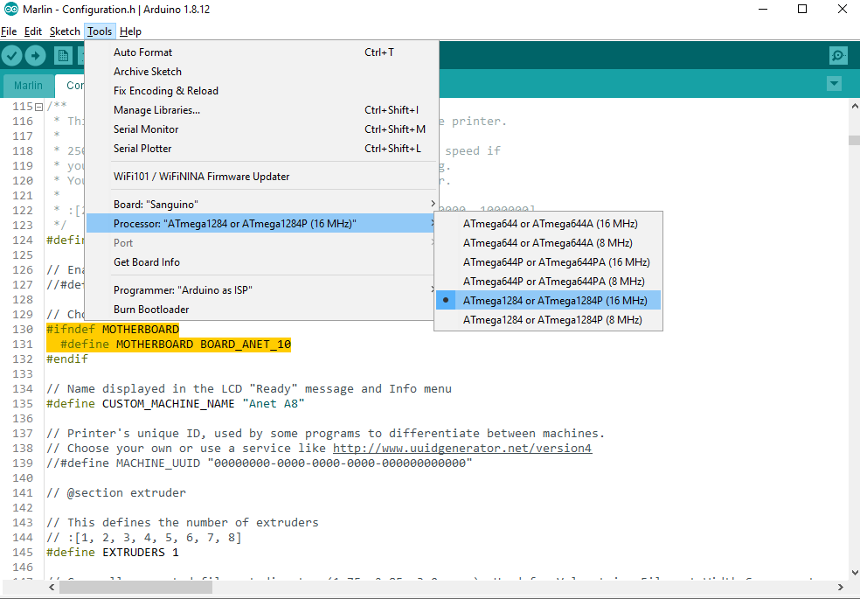Click the ":[1, 2, 3, 4, 5, 6, 7, 8]" comment
Image resolution: width=860 pixels, height=599 pixels.
[x=143, y=537]
